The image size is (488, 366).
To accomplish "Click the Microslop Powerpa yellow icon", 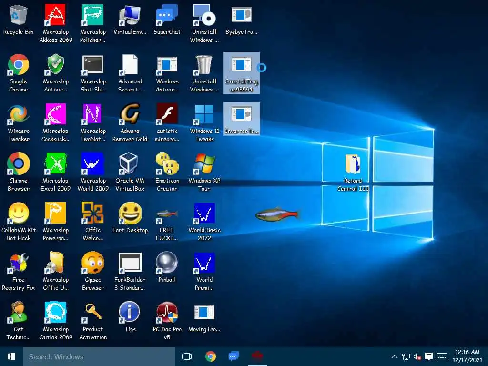I will pyautogui.click(x=55, y=213).
